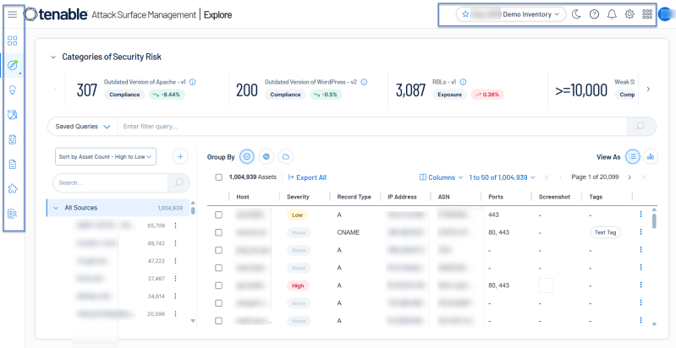Click the IP Address column header

pyautogui.click(x=402, y=197)
